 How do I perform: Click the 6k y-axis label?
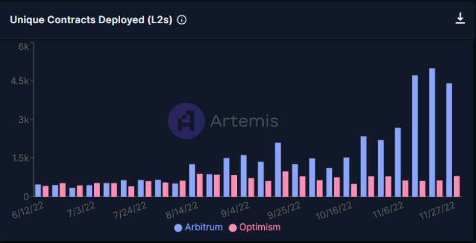tap(23, 47)
